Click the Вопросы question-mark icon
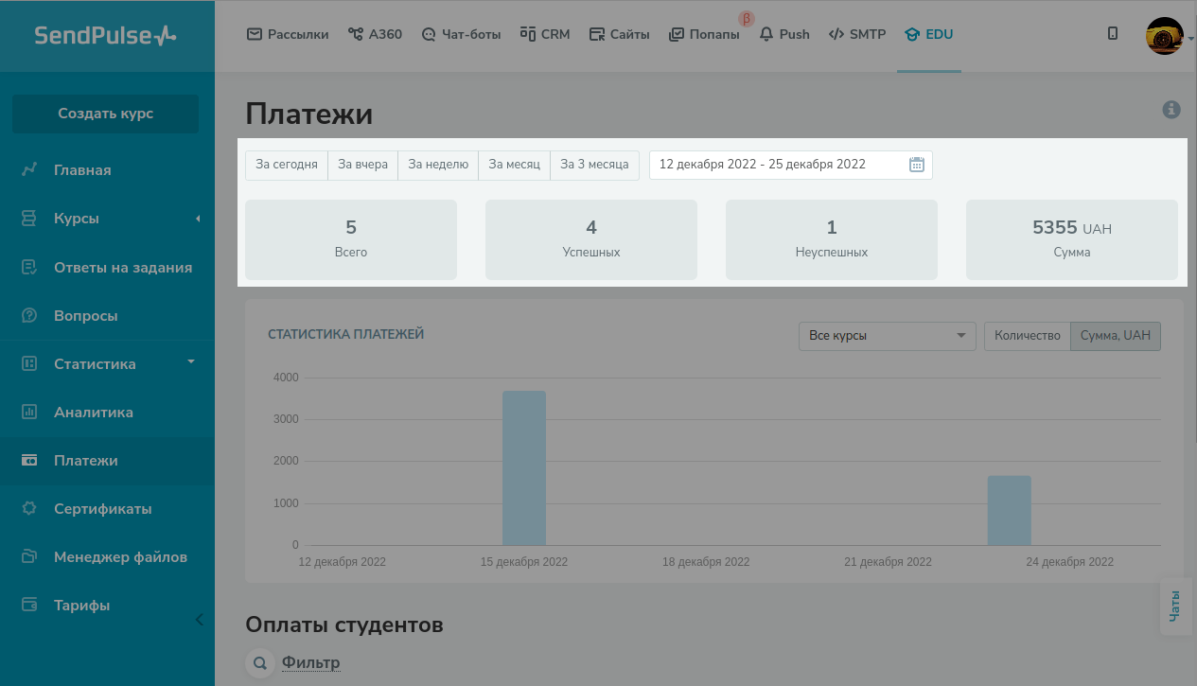 (29, 315)
